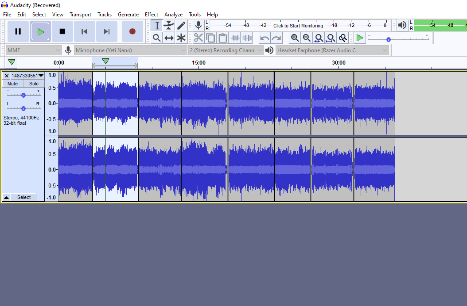Click the Paste clipboard icon
This screenshot has height=306, width=467.
click(x=222, y=38)
